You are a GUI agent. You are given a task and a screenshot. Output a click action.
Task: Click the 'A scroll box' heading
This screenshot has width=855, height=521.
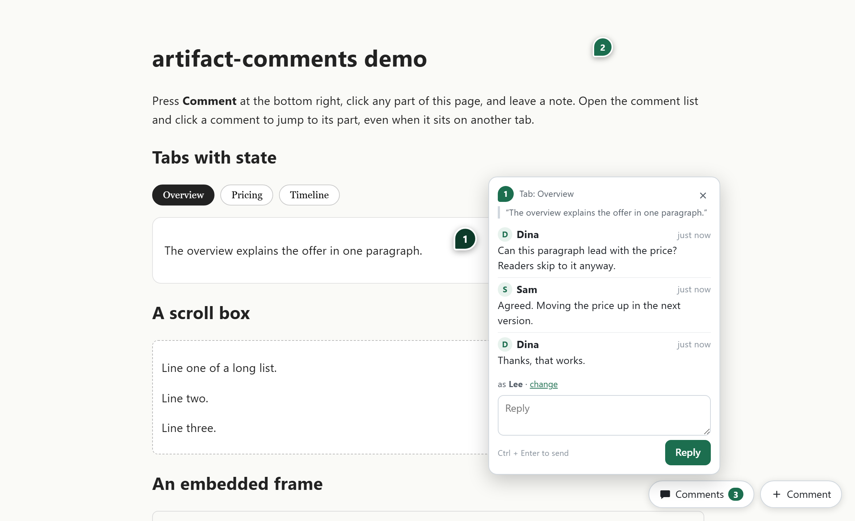point(201,313)
